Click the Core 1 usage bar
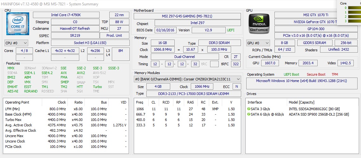 click(x=355, y=12)
